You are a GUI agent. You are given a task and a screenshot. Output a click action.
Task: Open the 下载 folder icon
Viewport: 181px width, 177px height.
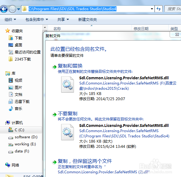coord(11,38)
